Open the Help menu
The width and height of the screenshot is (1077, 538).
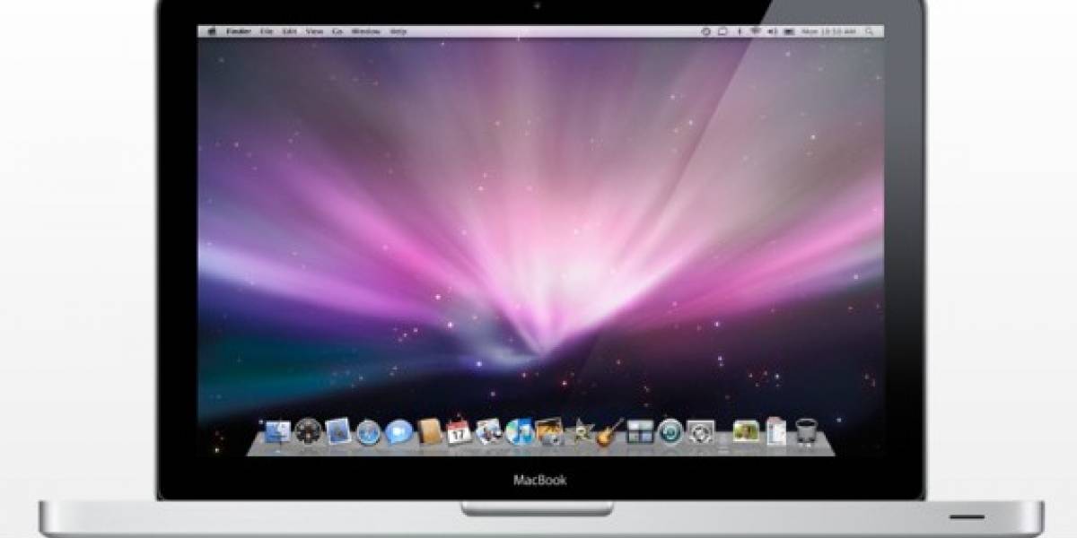[399, 31]
